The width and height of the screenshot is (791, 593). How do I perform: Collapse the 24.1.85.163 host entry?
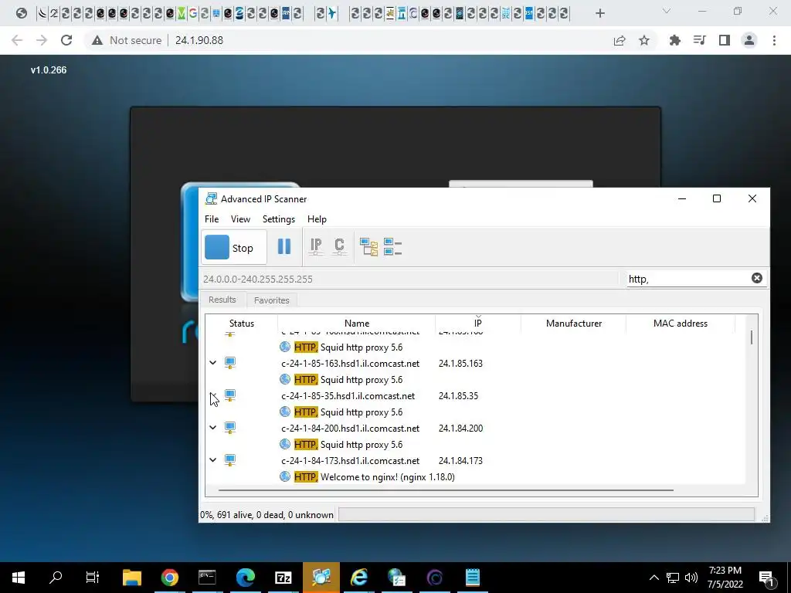click(x=213, y=363)
